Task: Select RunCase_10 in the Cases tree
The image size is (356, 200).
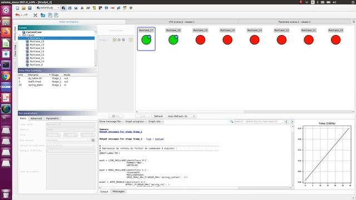Action: click(x=37, y=62)
